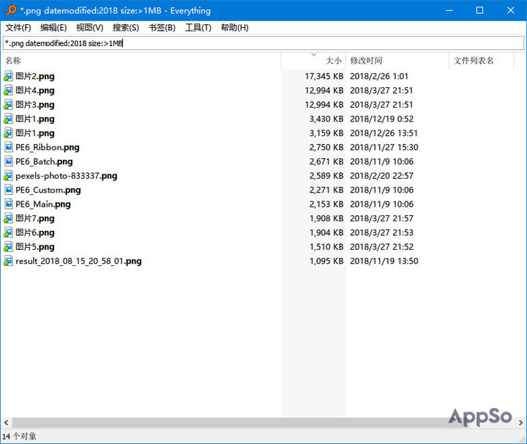The image size is (527, 444).
Task: Click the file icon of 图片2.png
Action: pyautogui.click(x=8, y=76)
